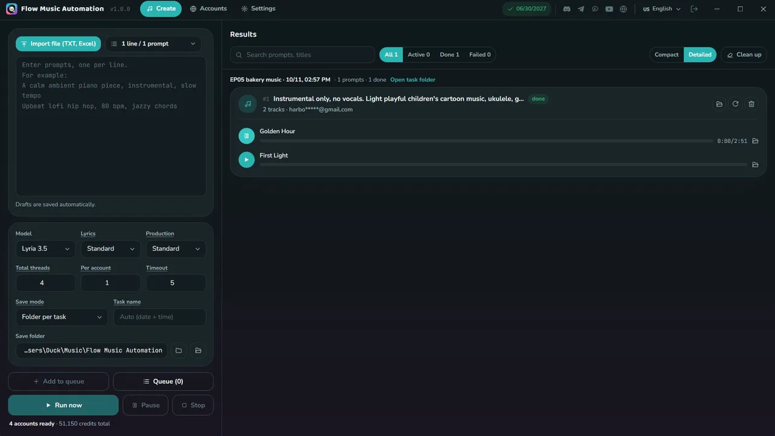Open the file location of Golden Hour track
Viewport: 775px width, 436px height.
pos(755,141)
